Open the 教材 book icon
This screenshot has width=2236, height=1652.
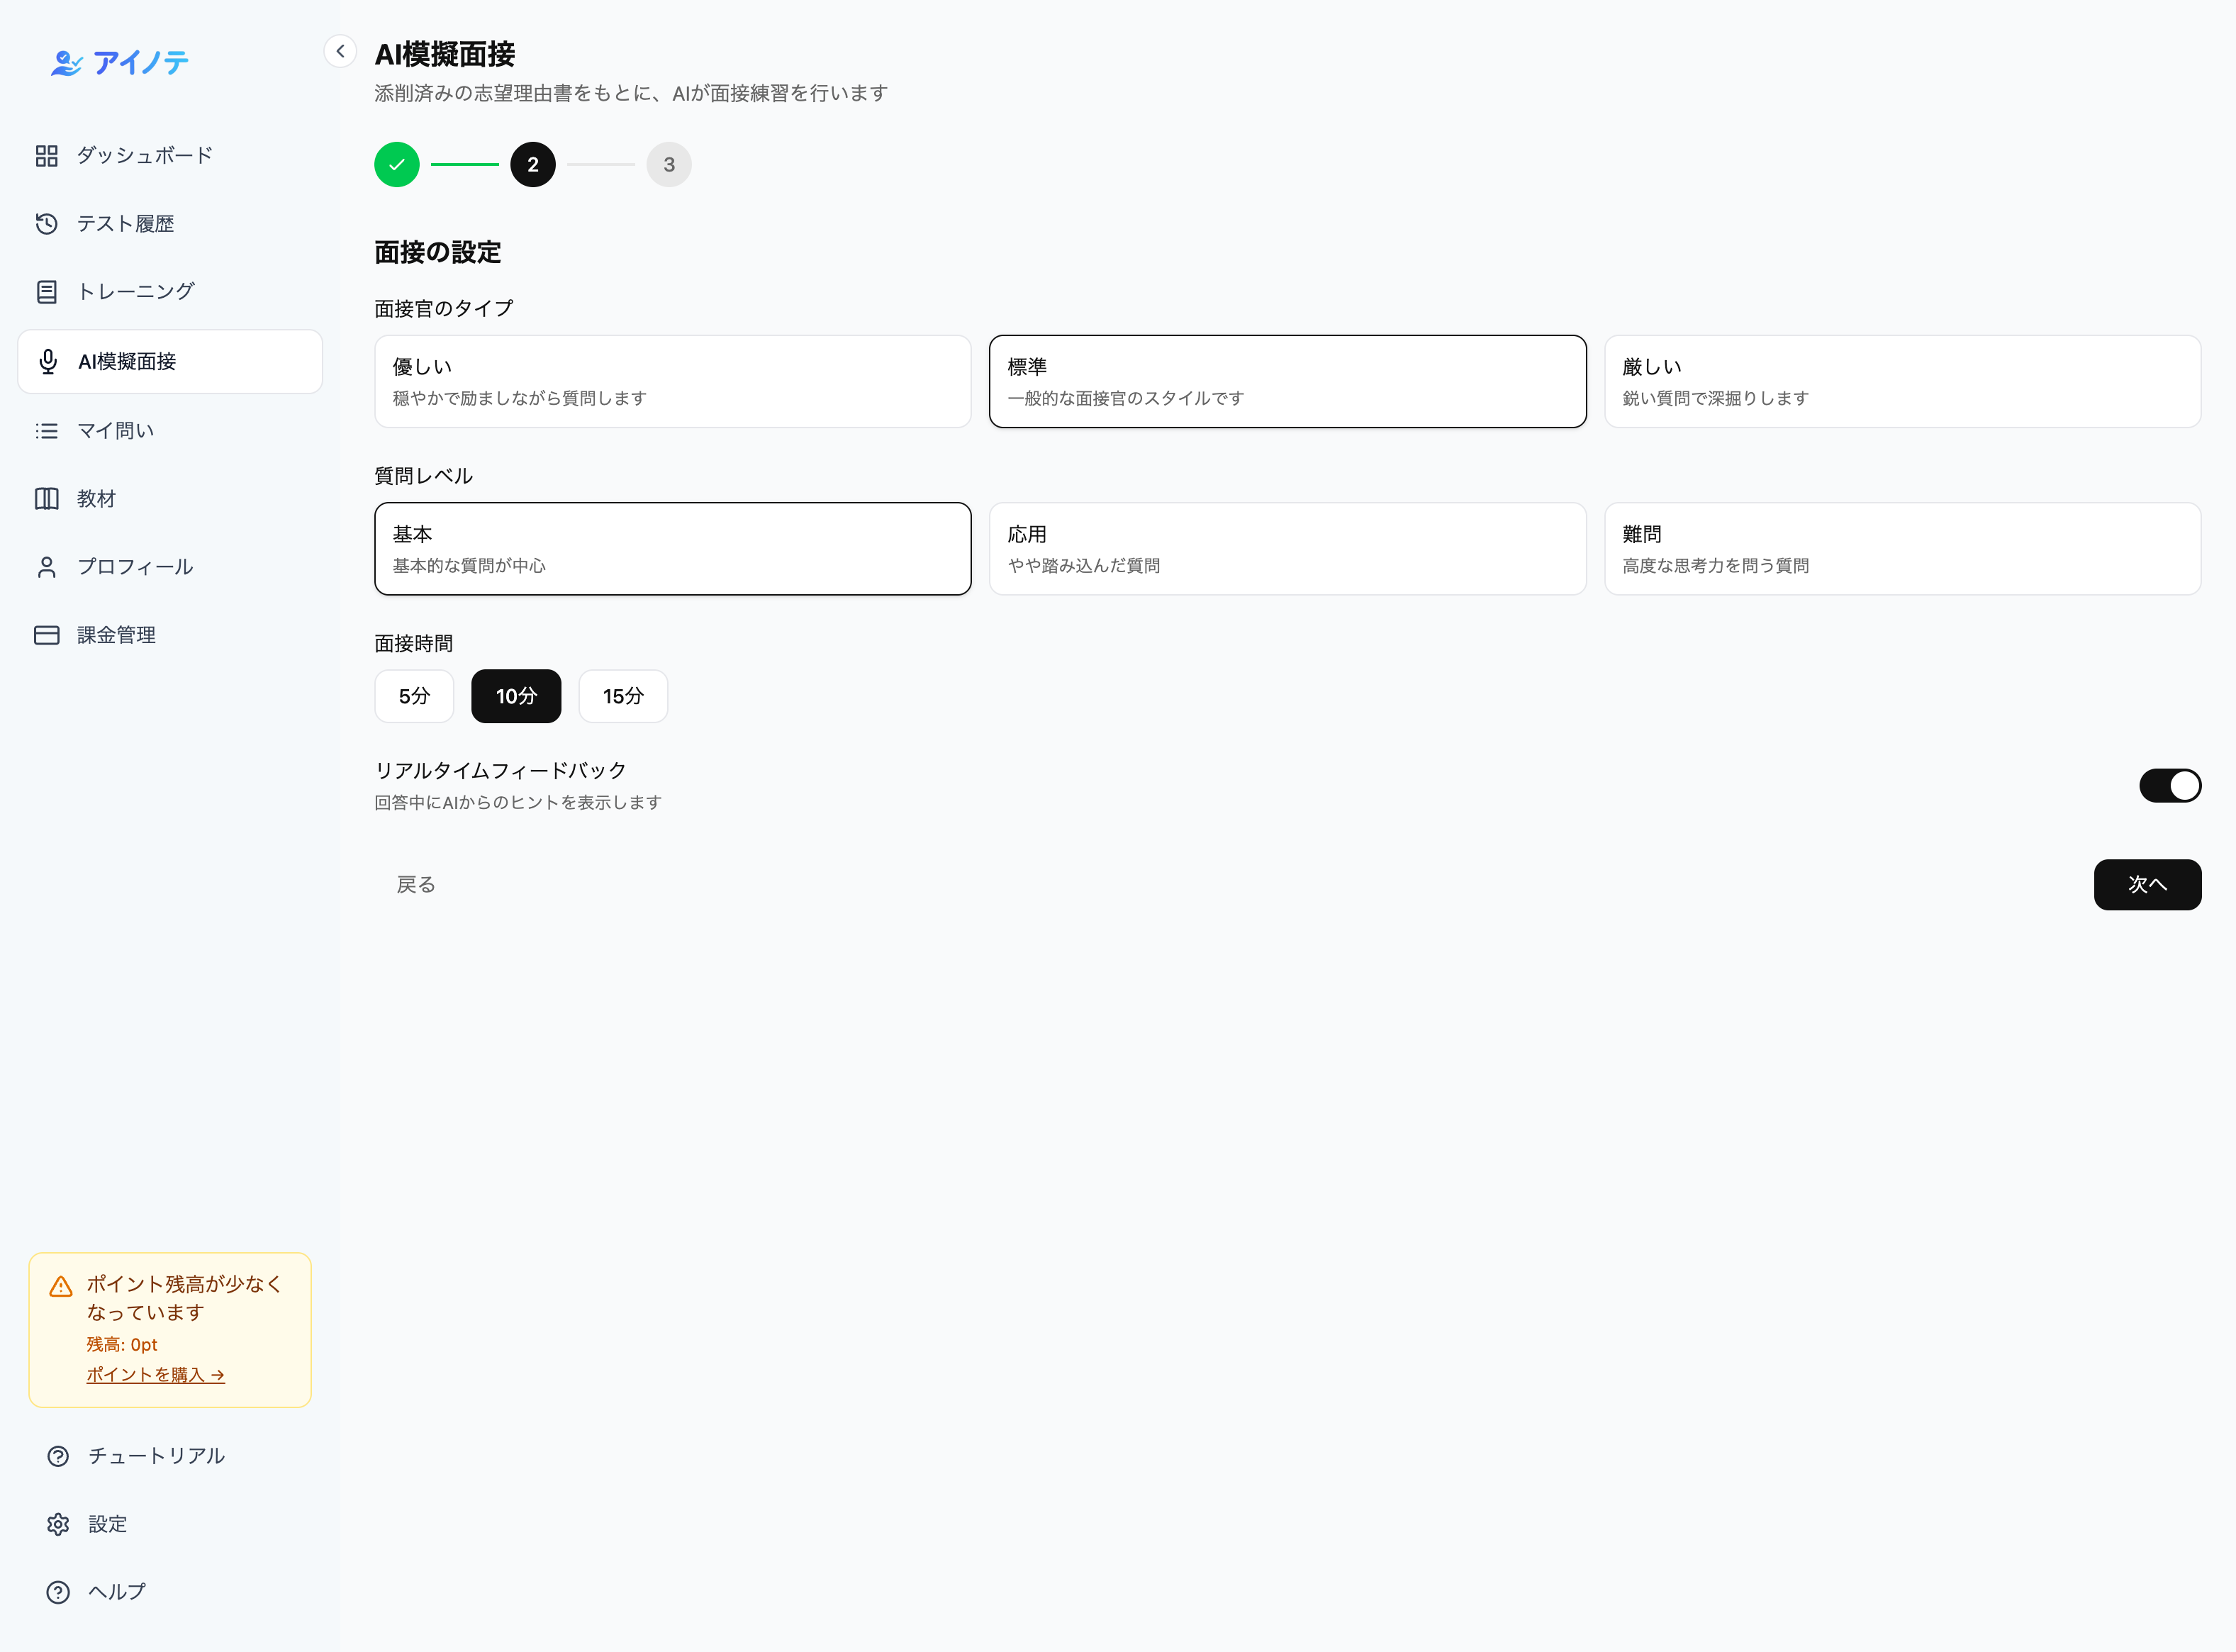pos(46,499)
